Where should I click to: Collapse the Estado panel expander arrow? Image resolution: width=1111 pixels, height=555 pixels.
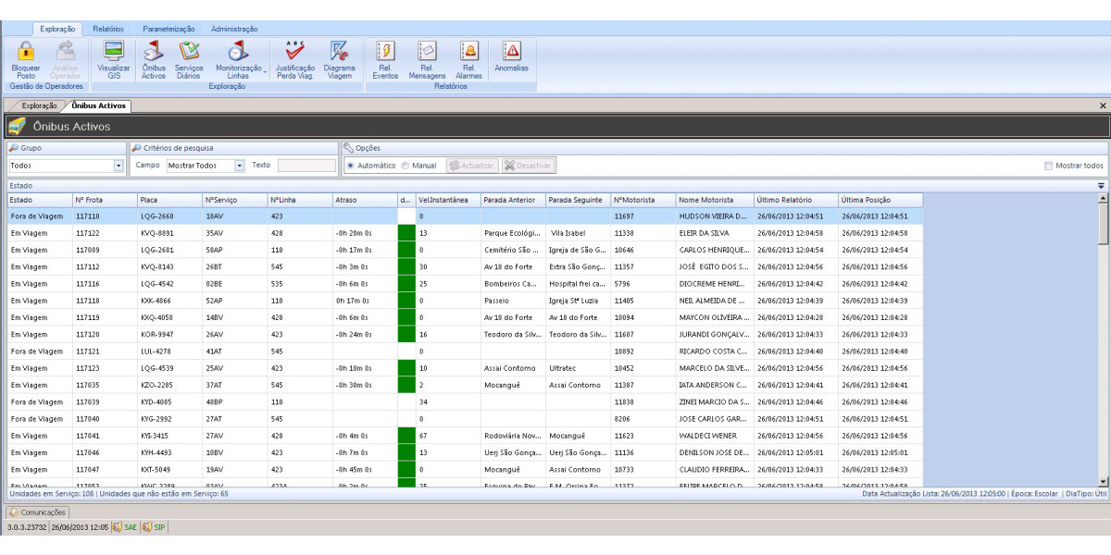[x=1101, y=186]
